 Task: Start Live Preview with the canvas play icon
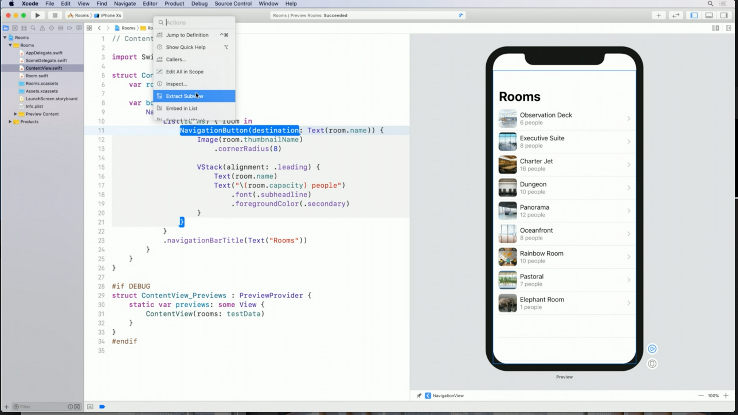point(652,349)
